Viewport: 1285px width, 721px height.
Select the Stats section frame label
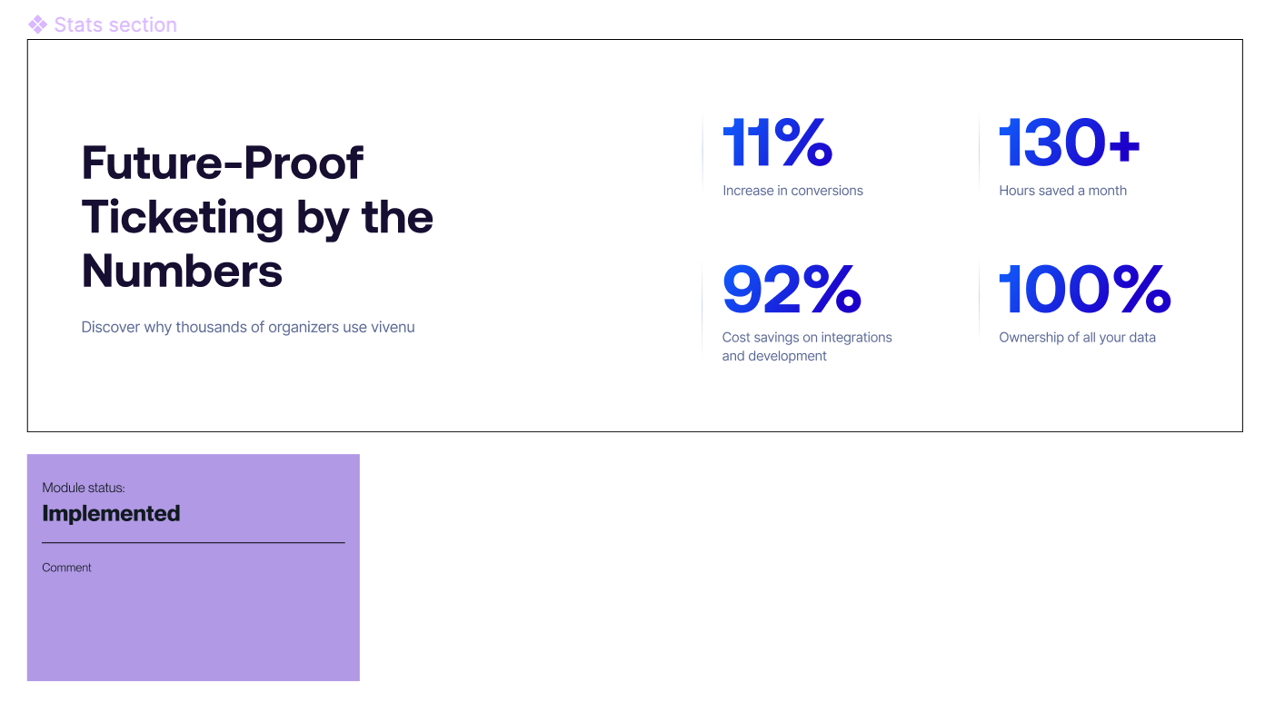click(115, 25)
